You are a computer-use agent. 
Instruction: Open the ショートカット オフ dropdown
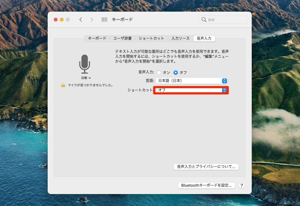191,90
